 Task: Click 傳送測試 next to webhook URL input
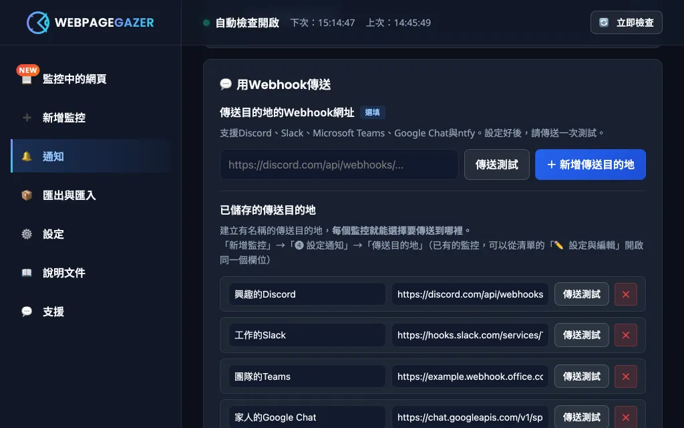click(497, 165)
